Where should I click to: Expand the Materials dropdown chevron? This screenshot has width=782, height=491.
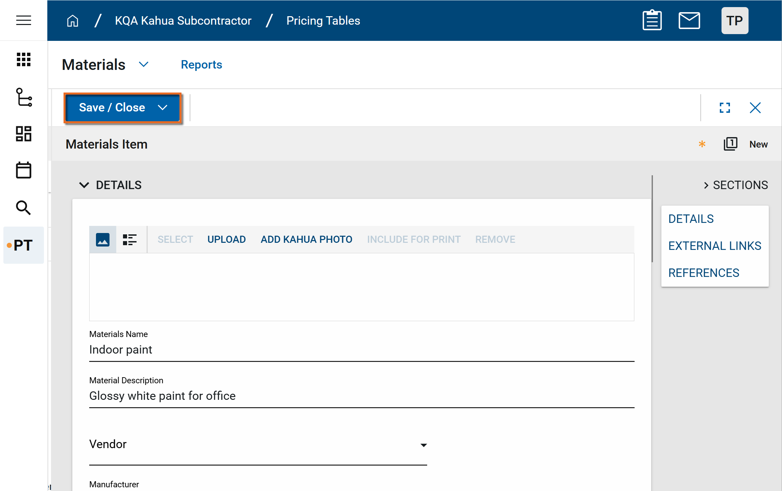tap(144, 64)
